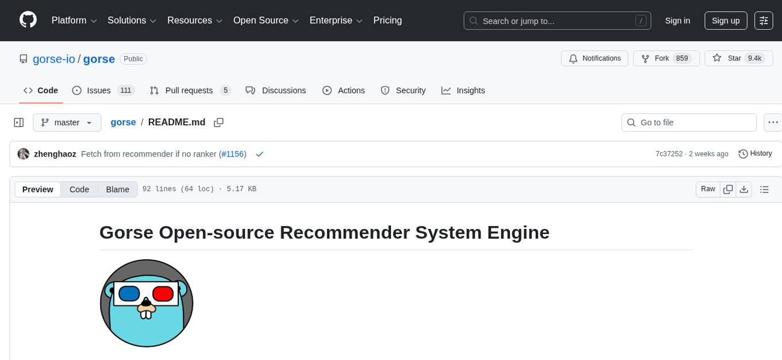Open the Issues tab
The height and width of the screenshot is (360, 782).
tap(103, 90)
